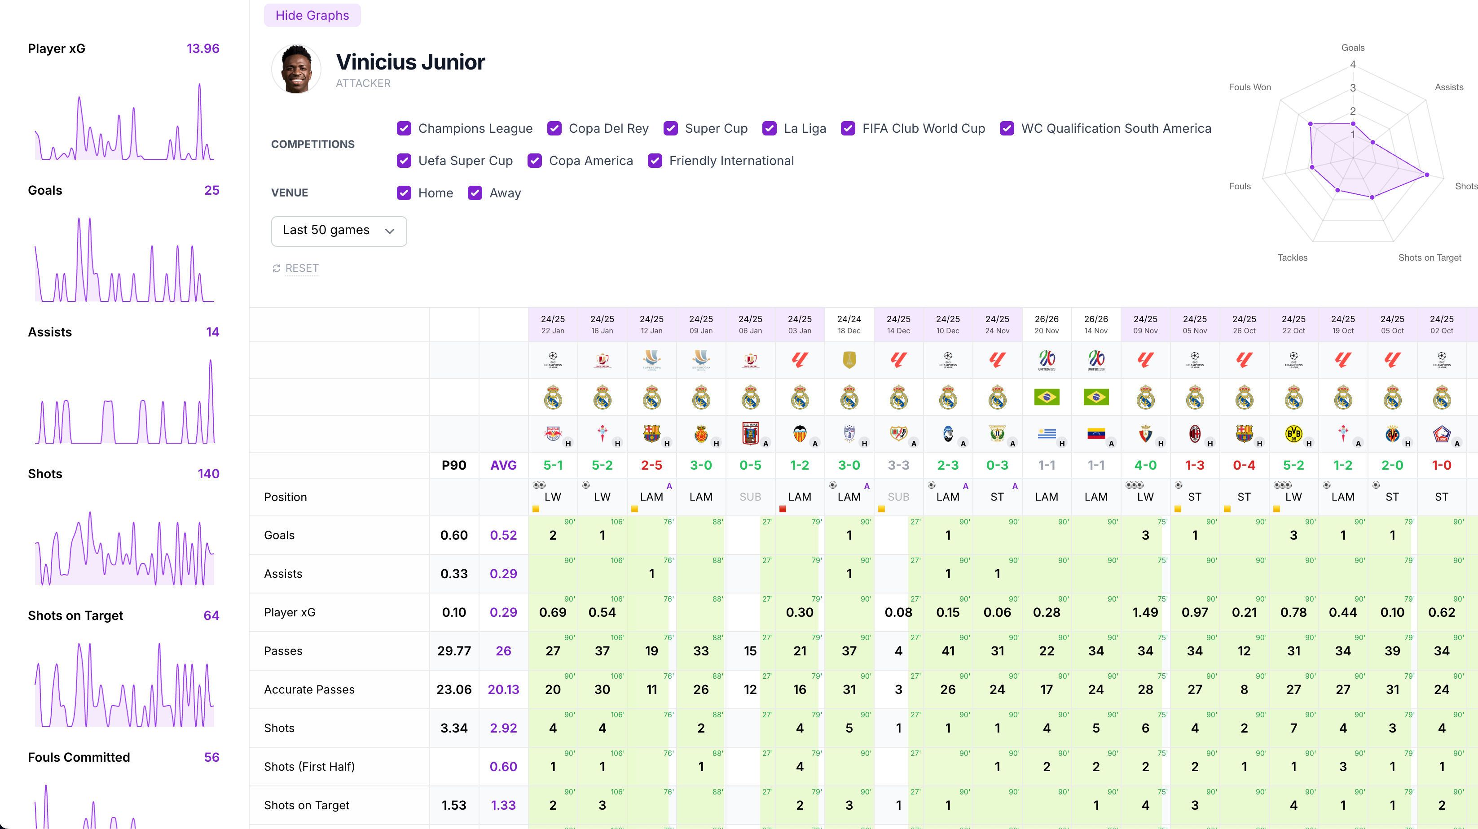Image resolution: width=1478 pixels, height=829 pixels.
Task: Click the RB Salzburg opponent crest
Action: tap(553, 433)
